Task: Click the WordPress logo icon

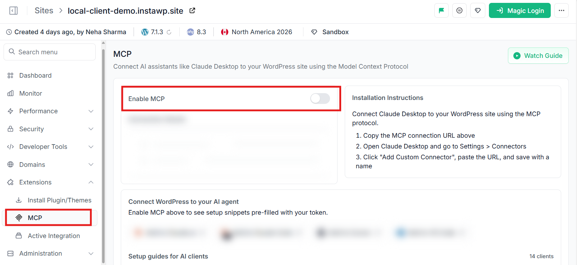Action: pos(145,32)
